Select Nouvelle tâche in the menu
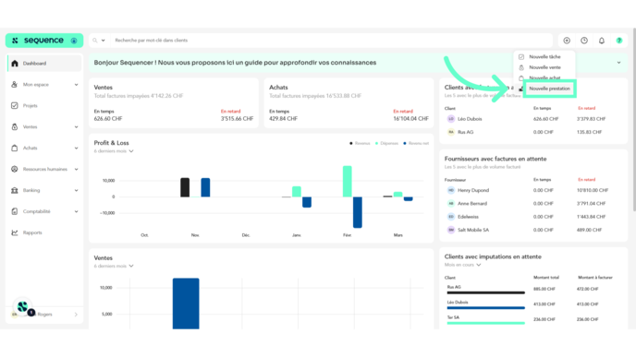The height and width of the screenshot is (357, 636). 544,57
